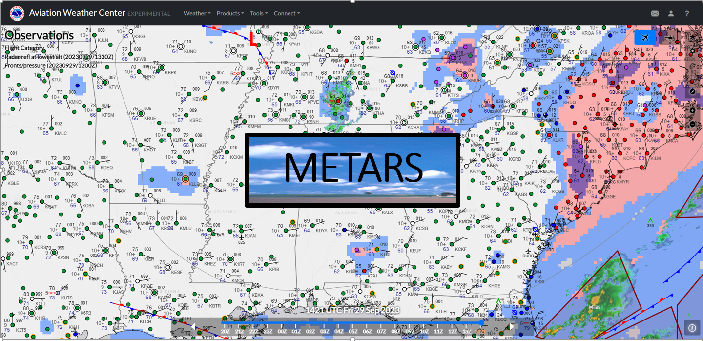Click the KTUL station label

click(x=57, y=80)
